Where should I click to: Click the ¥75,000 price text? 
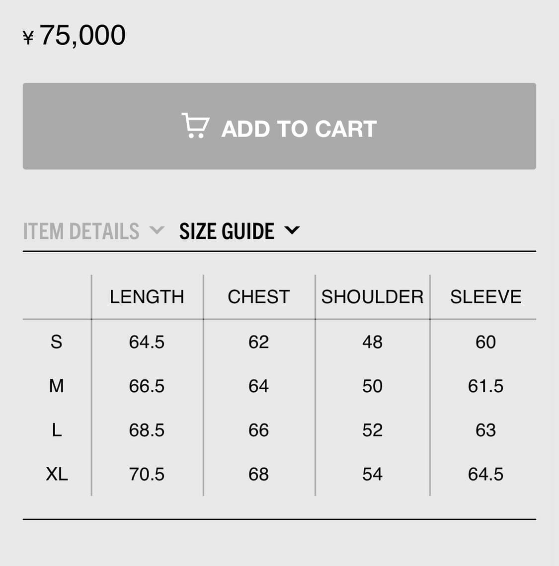(75, 35)
